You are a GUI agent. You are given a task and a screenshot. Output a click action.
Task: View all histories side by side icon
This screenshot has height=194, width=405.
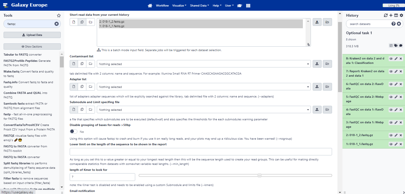[x=396, y=15]
